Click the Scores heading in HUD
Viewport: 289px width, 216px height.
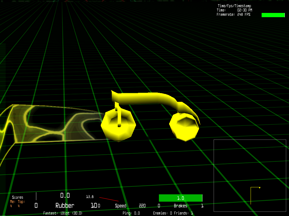17,197
